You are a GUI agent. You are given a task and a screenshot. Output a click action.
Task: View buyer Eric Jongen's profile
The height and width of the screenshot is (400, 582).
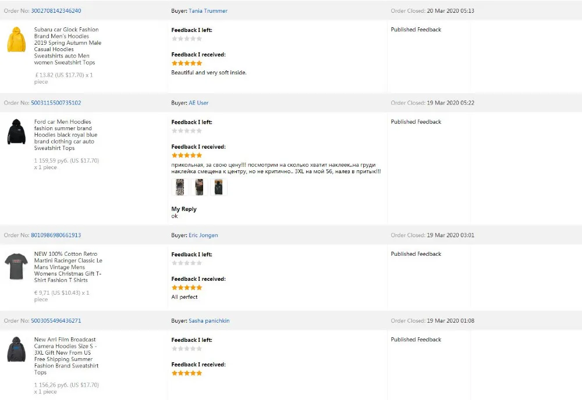point(203,235)
